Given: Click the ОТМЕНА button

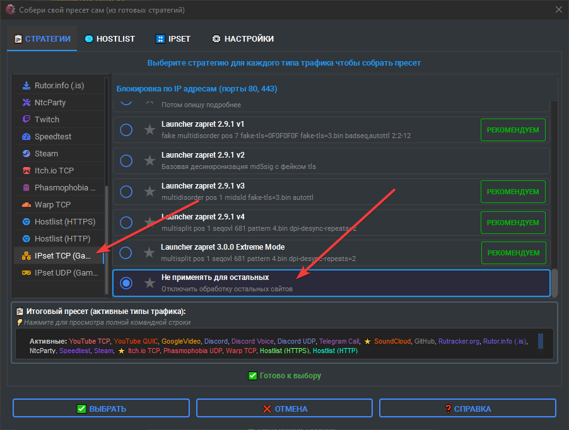Looking at the screenshot, I should pos(284,409).
